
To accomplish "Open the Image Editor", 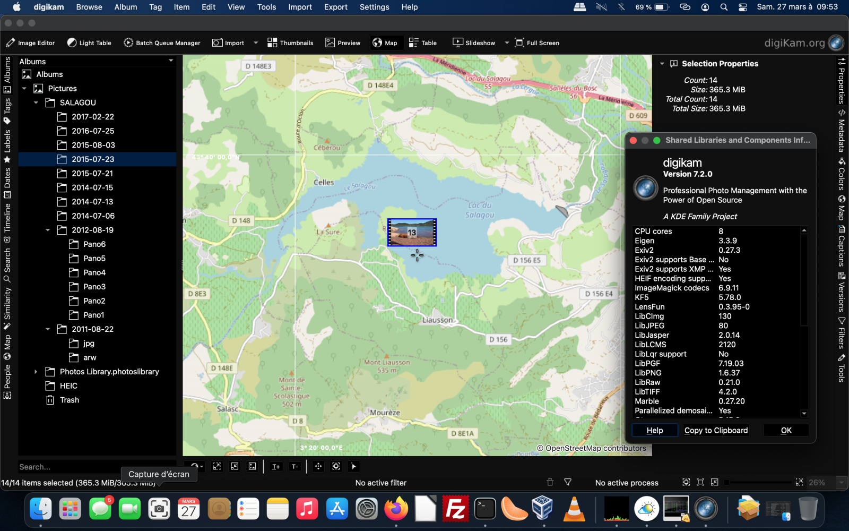I will (x=30, y=42).
